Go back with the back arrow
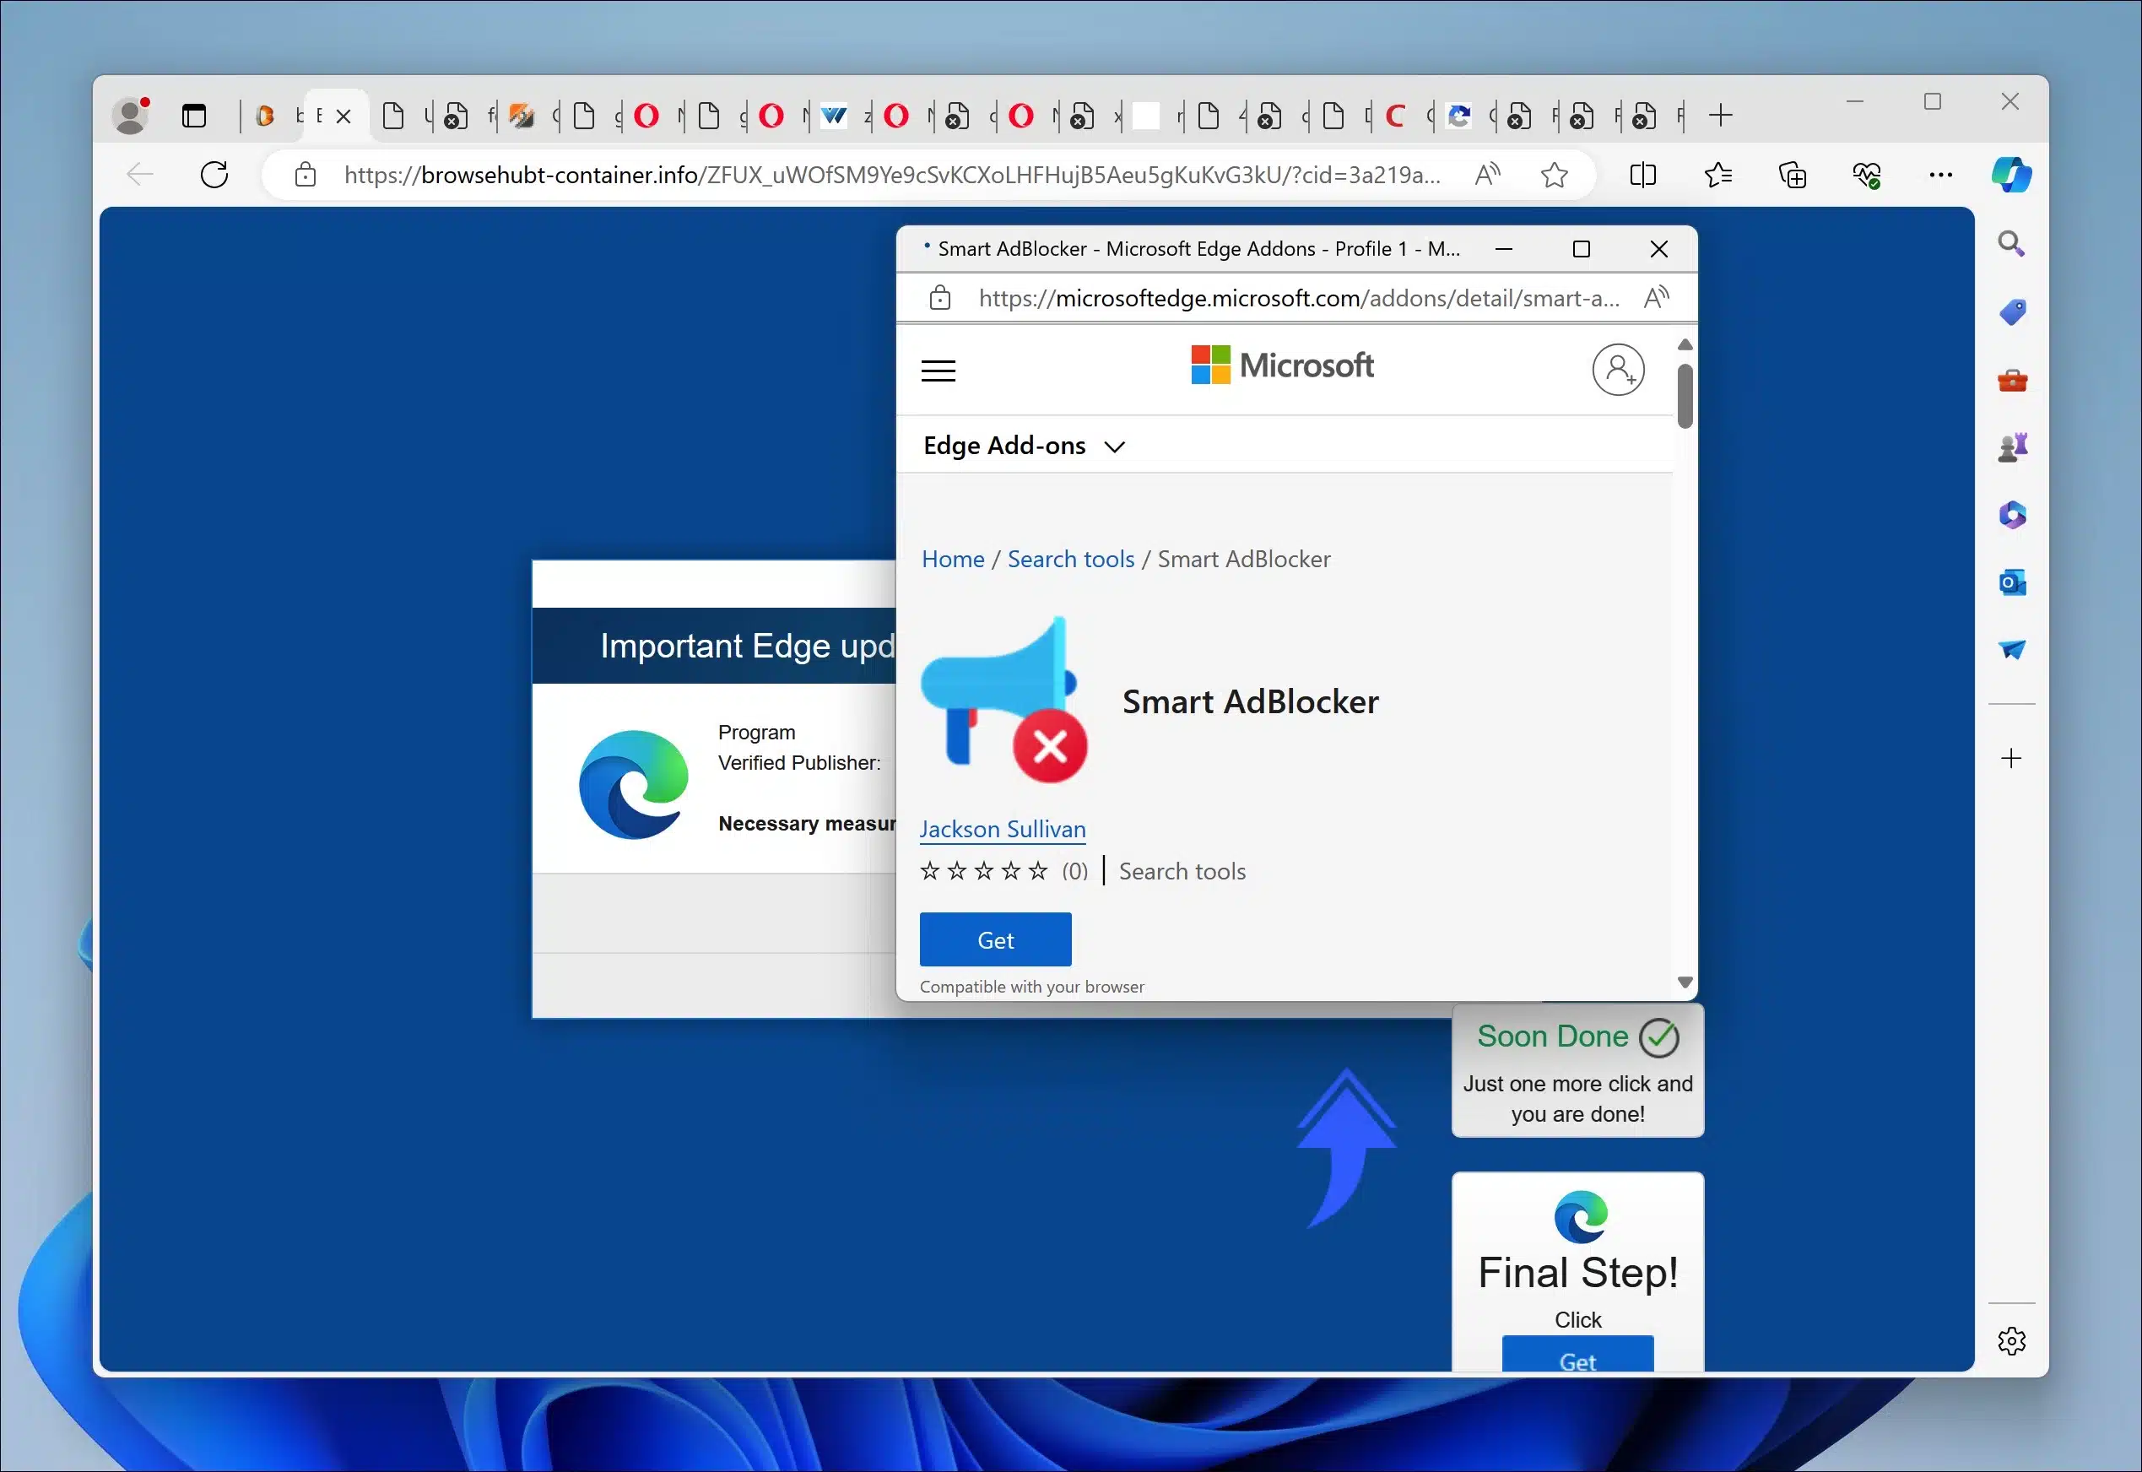The image size is (2142, 1472). tap(139, 175)
